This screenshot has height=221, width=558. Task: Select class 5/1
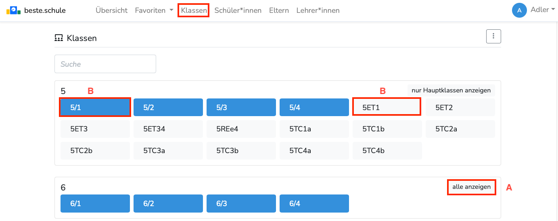(95, 107)
